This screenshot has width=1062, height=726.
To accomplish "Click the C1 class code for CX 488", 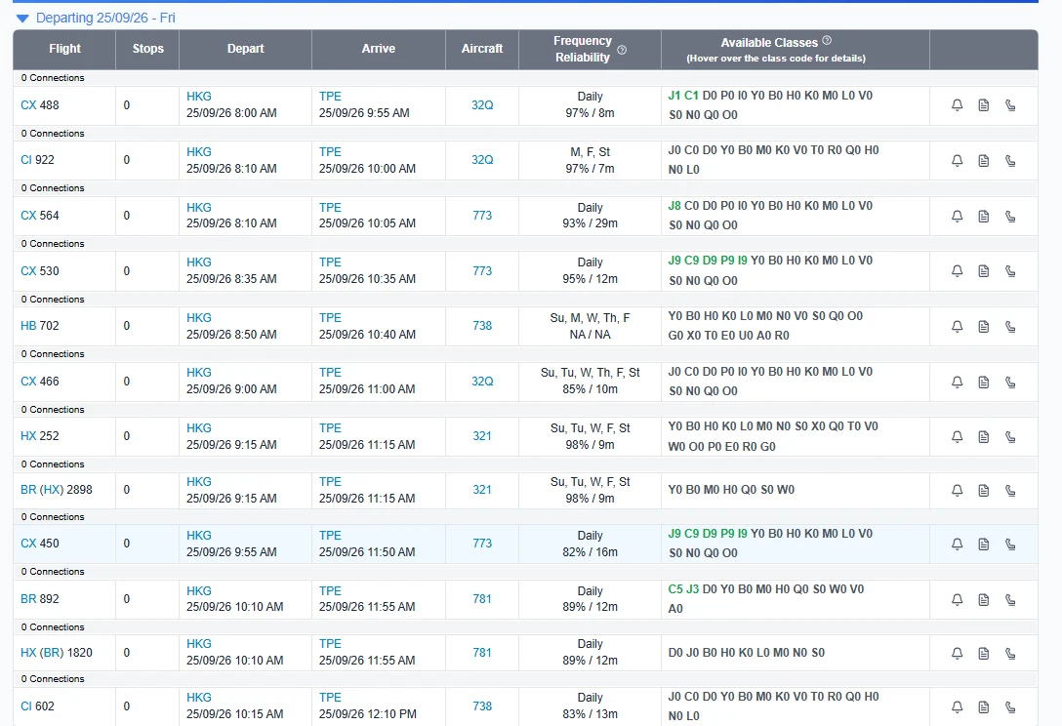I will (x=691, y=96).
